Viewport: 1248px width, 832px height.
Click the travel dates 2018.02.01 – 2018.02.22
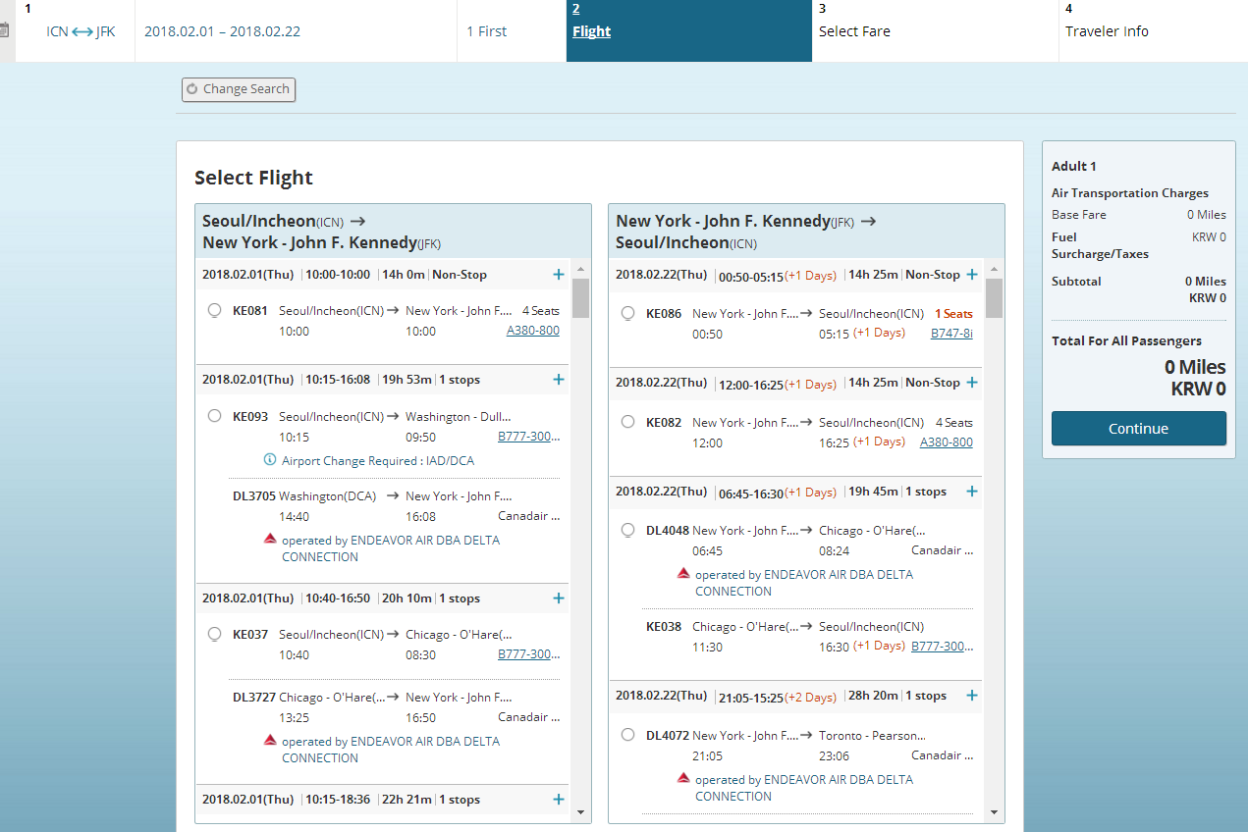click(x=222, y=31)
